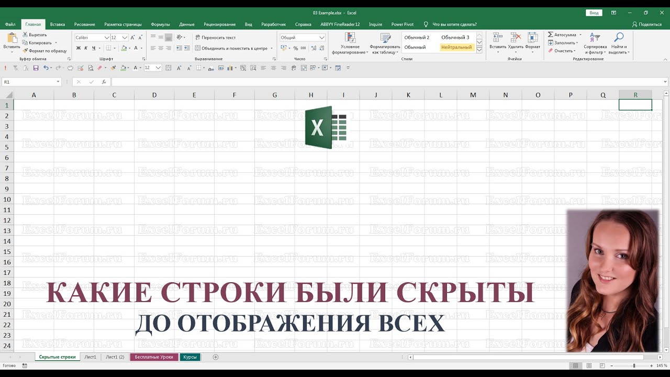Image resolution: width=670 pixels, height=377 pixels.
Task: Click the zoom slider in status bar
Action: (634, 365)
